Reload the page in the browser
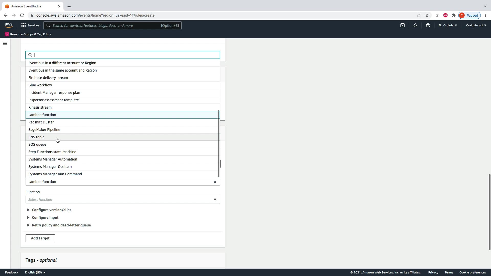 (x=22, y=15)
